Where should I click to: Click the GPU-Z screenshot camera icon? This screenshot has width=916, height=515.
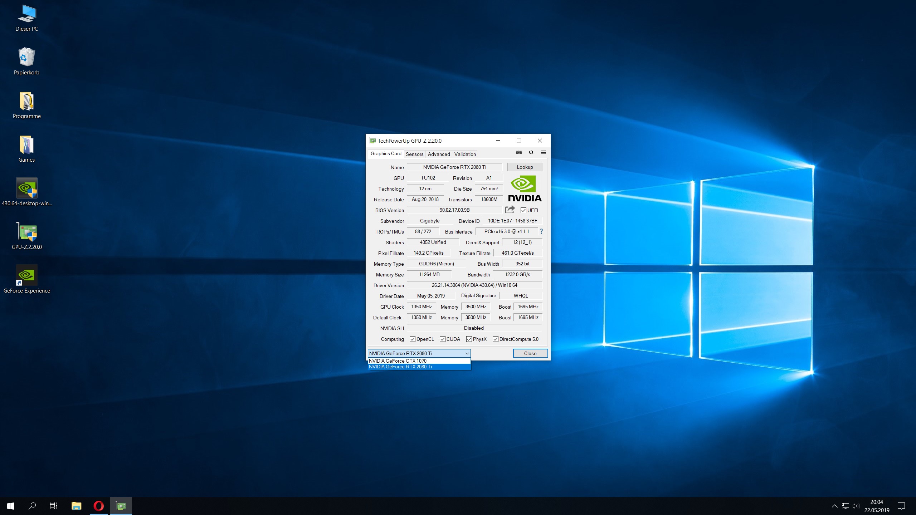click(x=518, y=153)
